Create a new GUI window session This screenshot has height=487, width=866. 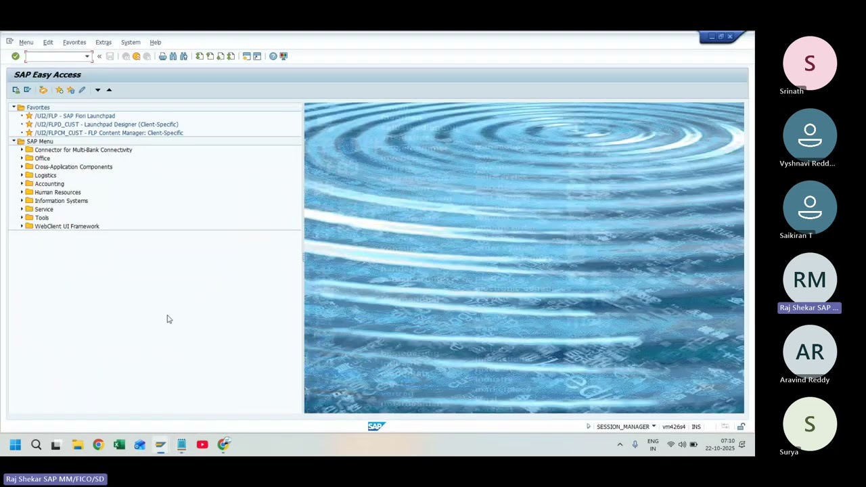click(246, 56)
